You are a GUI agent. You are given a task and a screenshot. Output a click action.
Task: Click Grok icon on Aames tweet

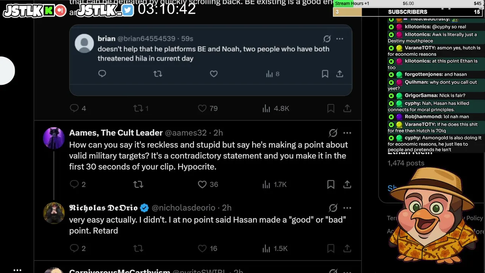[x=333, y=133]
